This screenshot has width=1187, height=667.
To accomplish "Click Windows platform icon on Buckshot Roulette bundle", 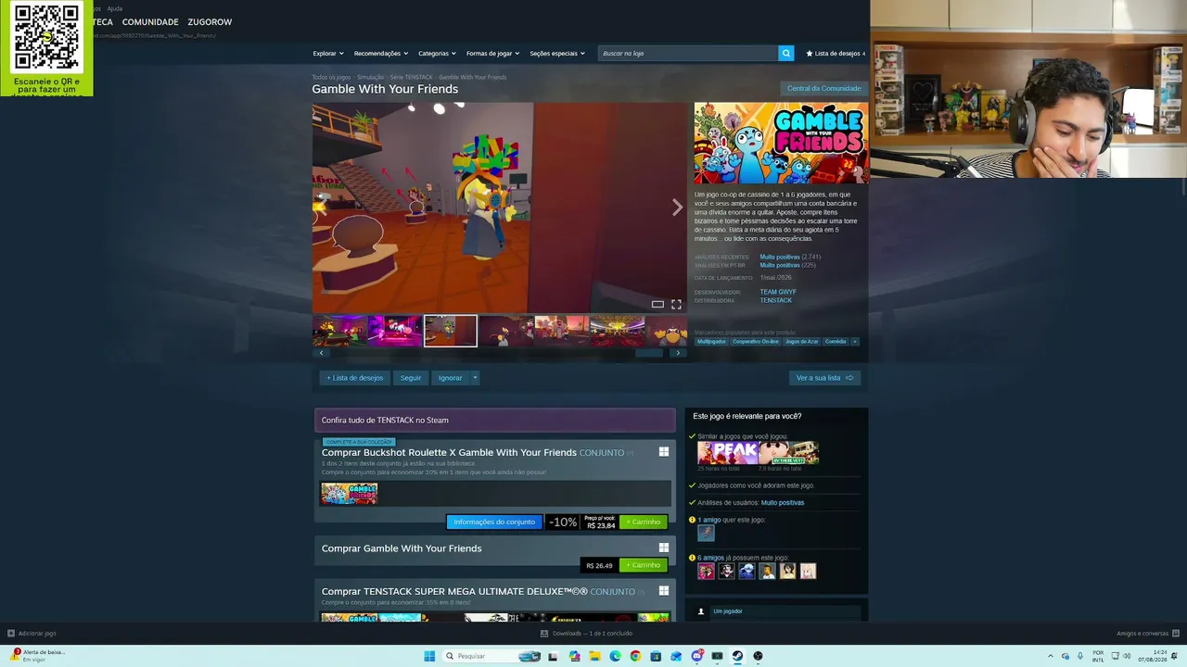I will click(x=664, y=452).
